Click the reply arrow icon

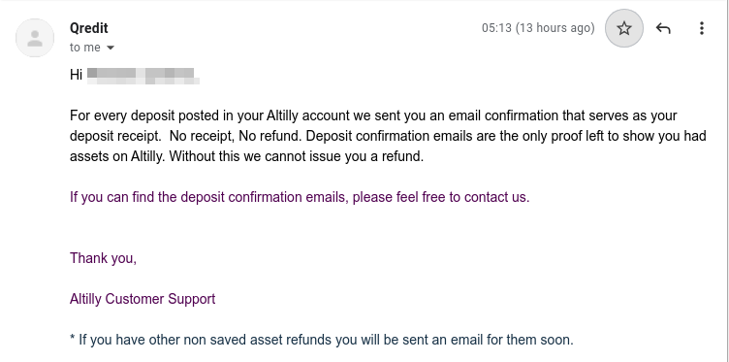[x=663, y=28]
